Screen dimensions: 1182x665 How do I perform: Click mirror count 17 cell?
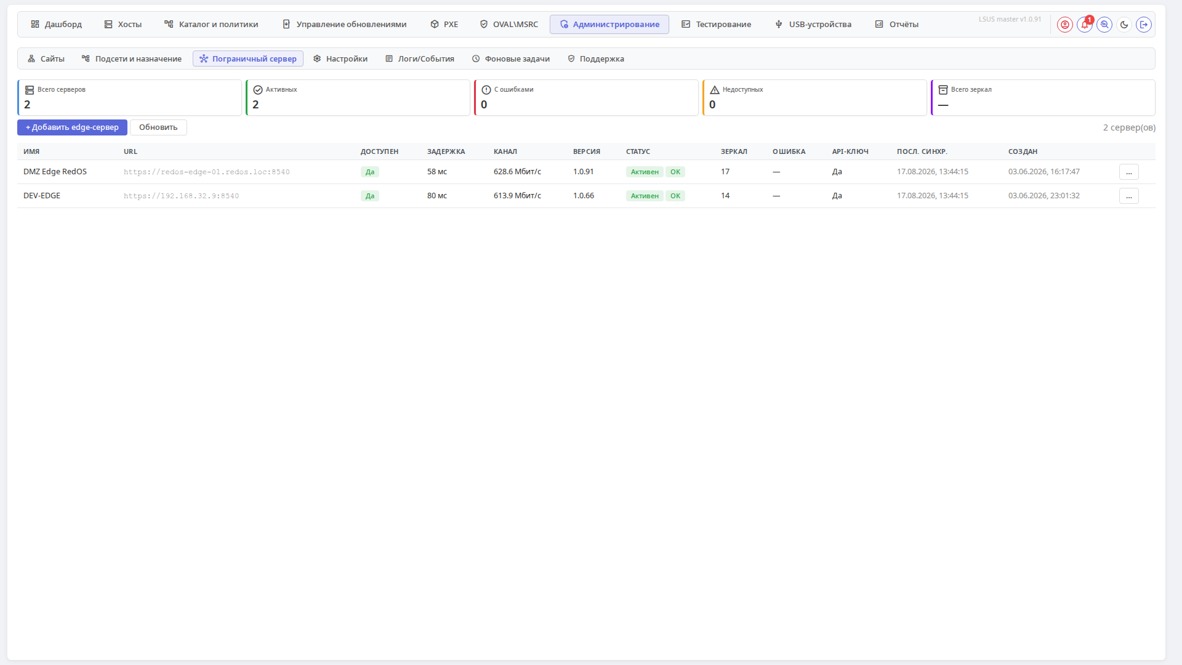[x=725, y=172]
